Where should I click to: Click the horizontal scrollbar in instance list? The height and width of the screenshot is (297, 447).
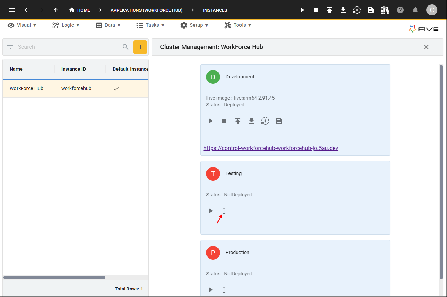click(x=54, y=277)
